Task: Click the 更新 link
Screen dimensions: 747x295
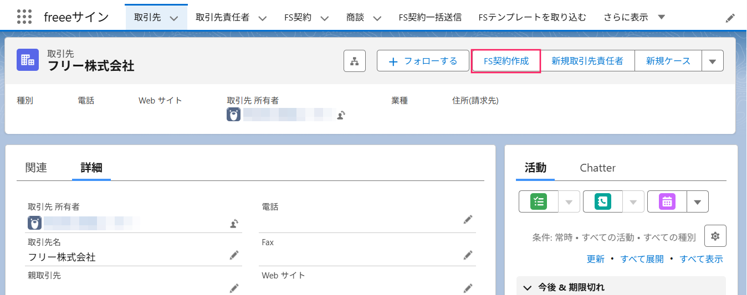Action: click(596, 259)
